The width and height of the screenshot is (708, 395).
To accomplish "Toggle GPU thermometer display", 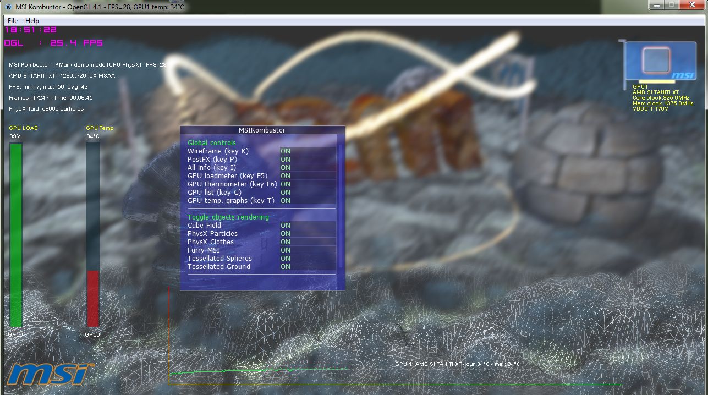I will pos(286,184).
